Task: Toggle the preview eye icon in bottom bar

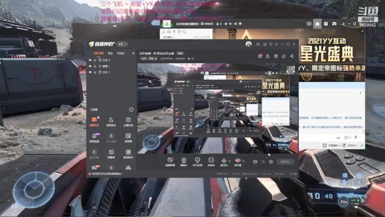Action: (263, 162)
